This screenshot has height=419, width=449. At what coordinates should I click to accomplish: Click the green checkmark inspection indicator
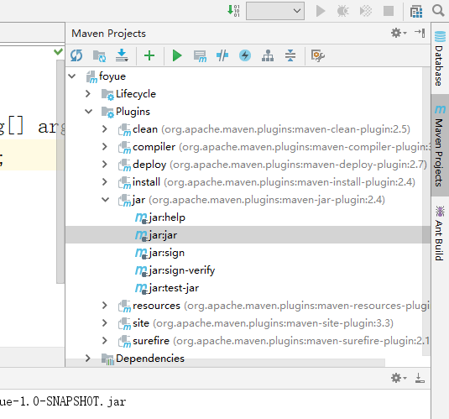[58, 51]
